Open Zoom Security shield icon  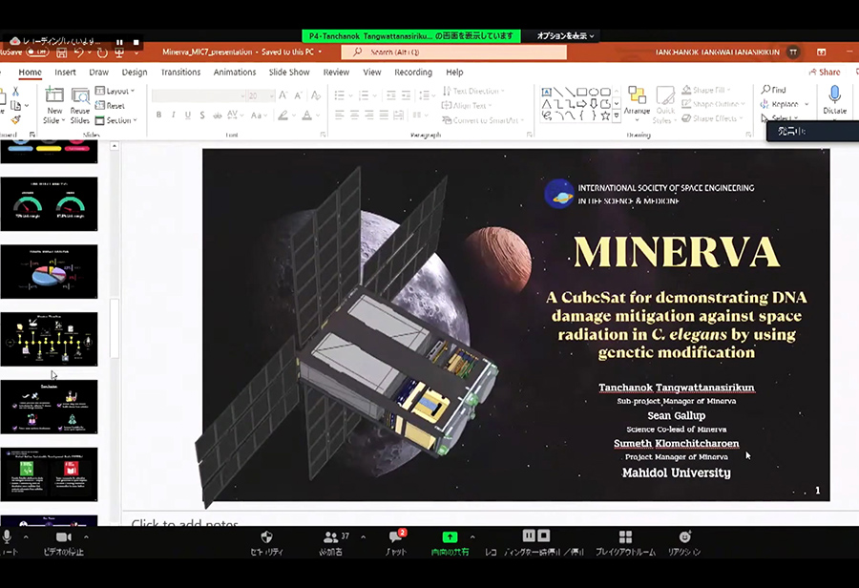point(267,537)
